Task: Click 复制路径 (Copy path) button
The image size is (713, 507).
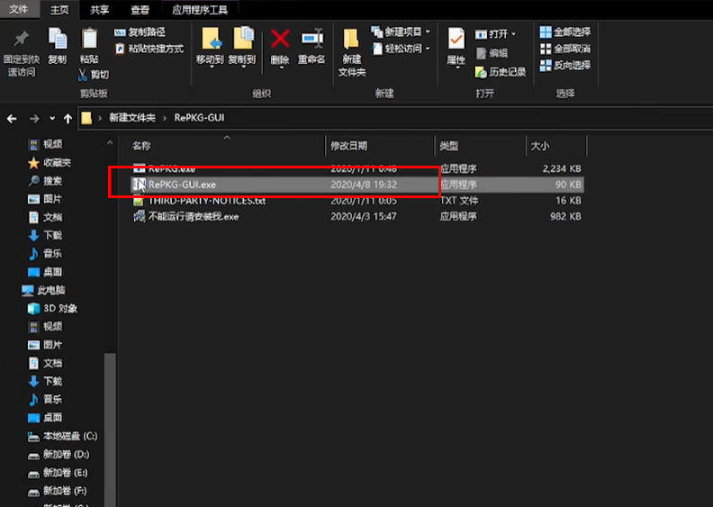Action: [140, 32]
